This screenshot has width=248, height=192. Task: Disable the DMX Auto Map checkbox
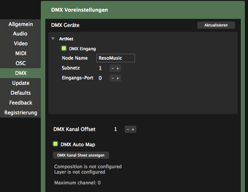coord(55,144)
